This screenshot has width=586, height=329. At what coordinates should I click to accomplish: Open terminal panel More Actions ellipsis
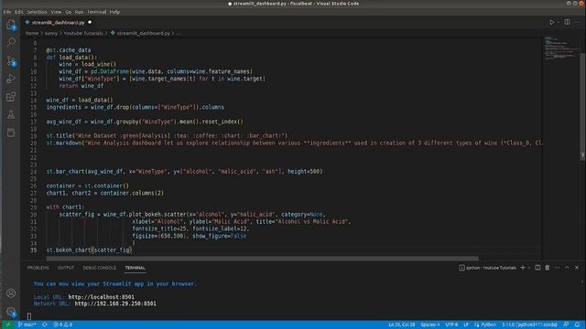557,268
